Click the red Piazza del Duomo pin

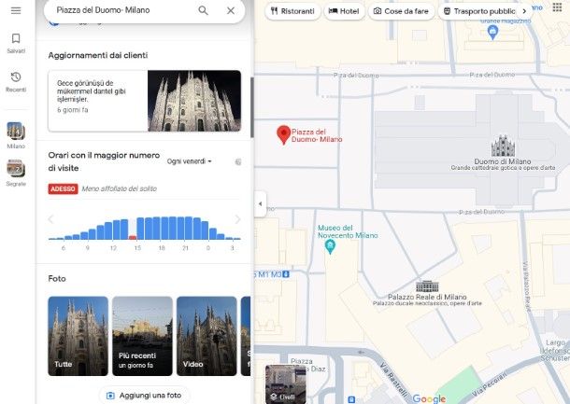283,134
